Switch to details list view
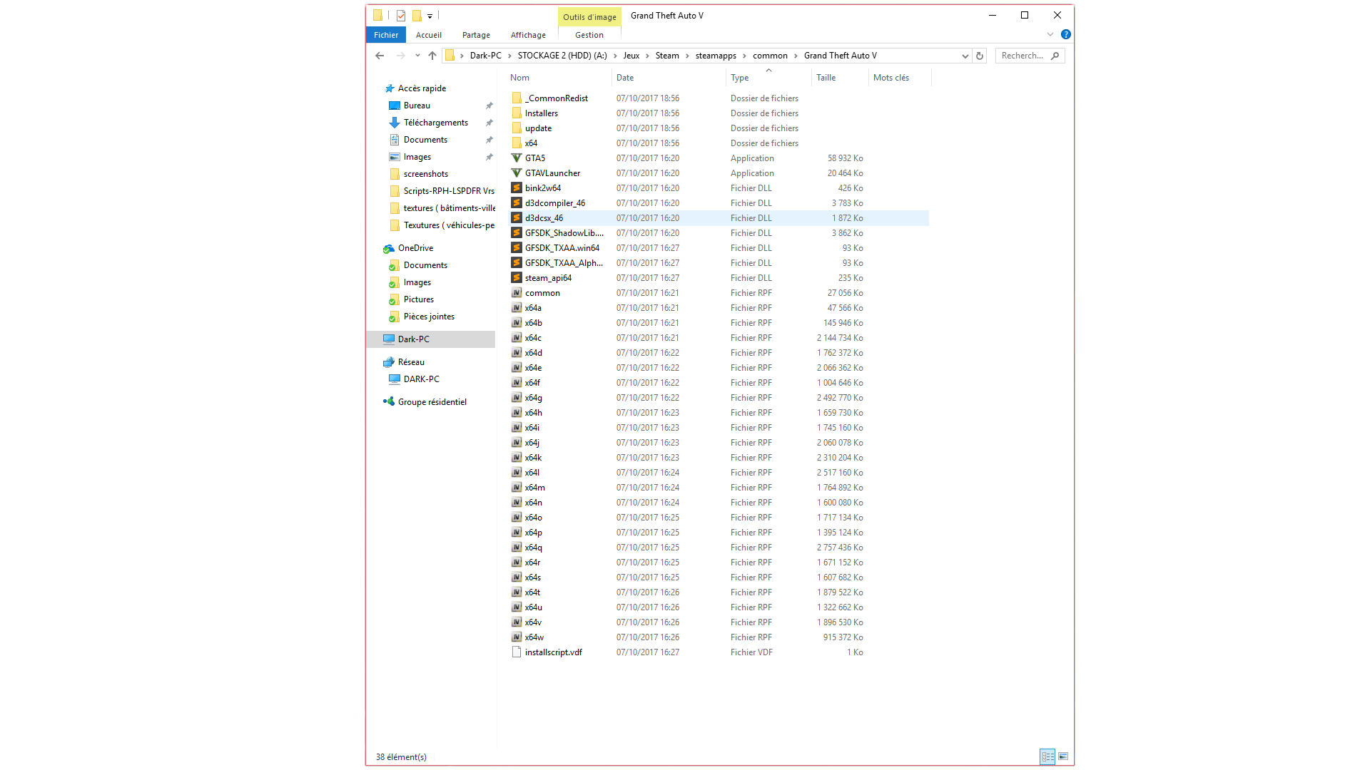The image size is (1370, 770). (x=1047, y=756)
